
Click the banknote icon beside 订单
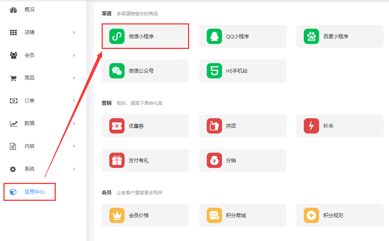pos(13,101)
